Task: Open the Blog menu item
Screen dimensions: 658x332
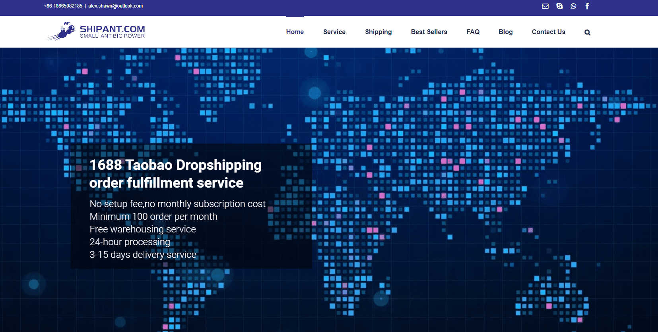Action: (506, 32)
